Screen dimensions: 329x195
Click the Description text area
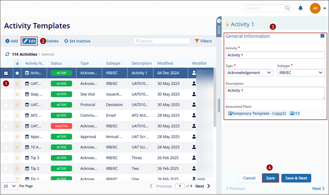[x=275, y=93]
